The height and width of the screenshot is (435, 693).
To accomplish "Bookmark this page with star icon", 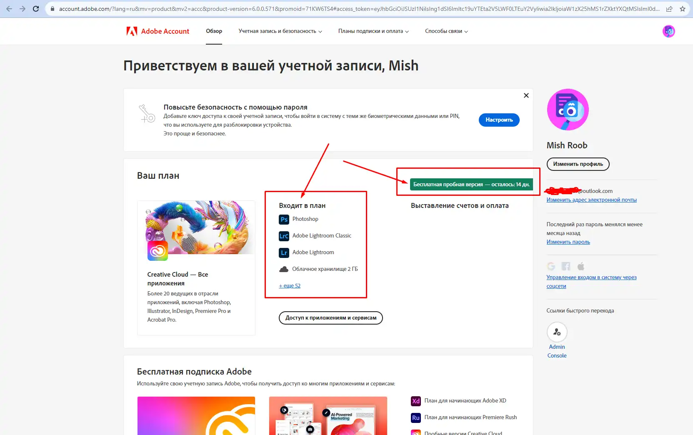I will click(x=683, y=9).
